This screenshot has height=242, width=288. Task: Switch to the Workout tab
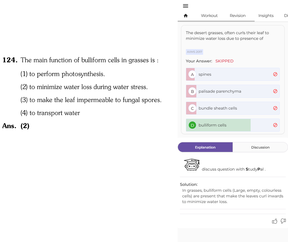pyautogui.click(x=209, y=16)
